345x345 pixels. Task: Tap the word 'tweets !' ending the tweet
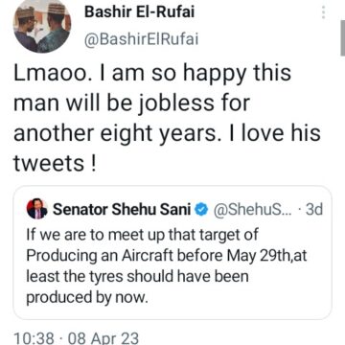[x=55, y=164]
